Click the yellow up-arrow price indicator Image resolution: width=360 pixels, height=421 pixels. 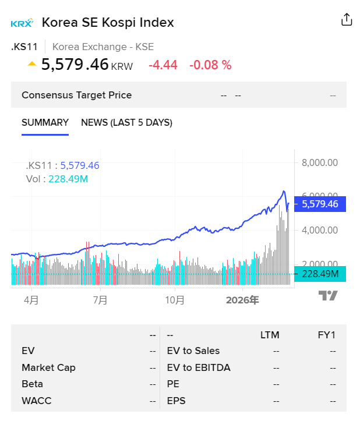point(32,64)
